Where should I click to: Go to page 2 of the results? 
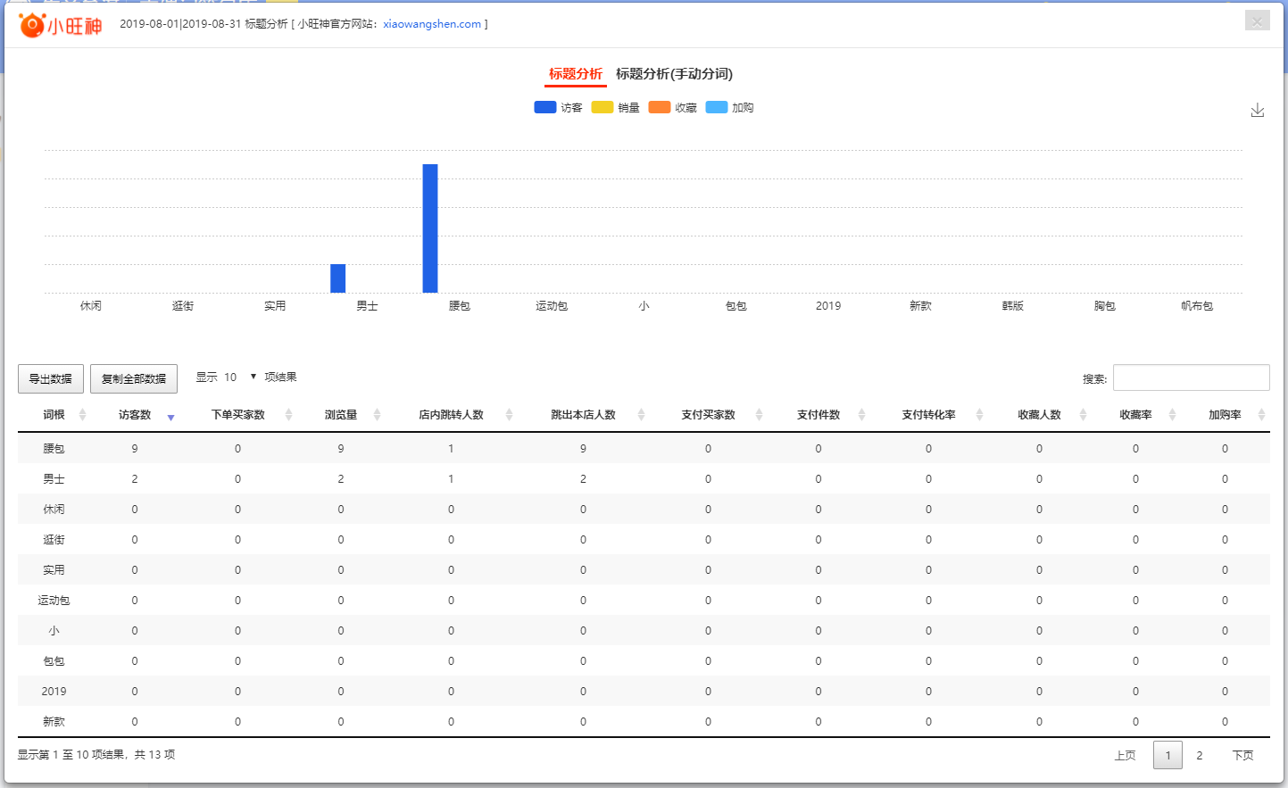[x=1199, y=755]
